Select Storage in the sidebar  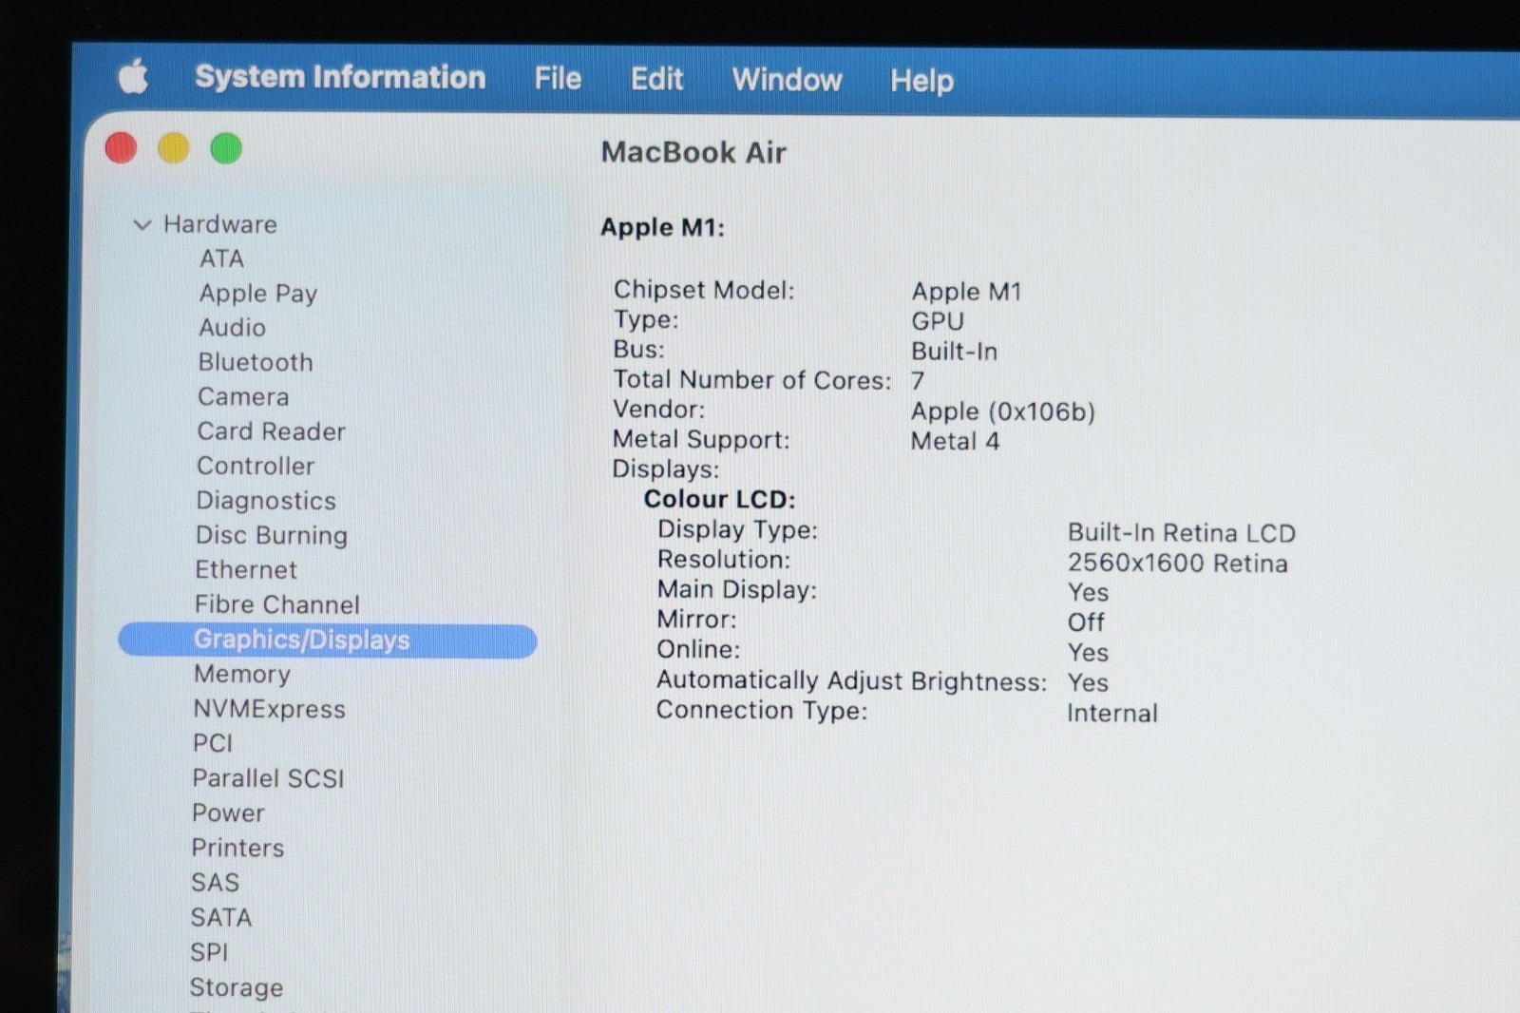(x=236, y=987)
